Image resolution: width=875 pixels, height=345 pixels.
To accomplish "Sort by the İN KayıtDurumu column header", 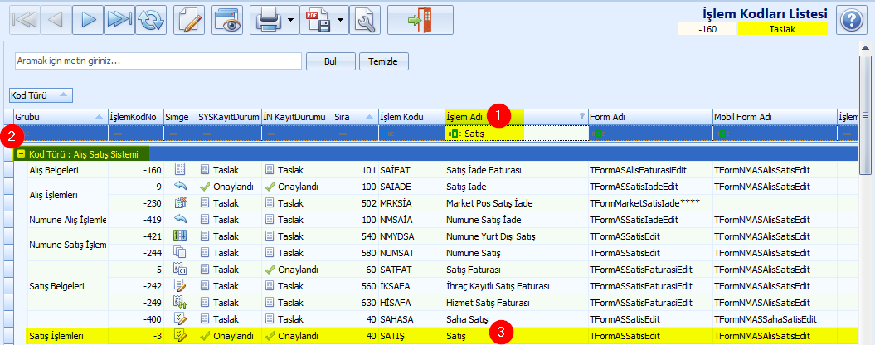I will point(297,117).
